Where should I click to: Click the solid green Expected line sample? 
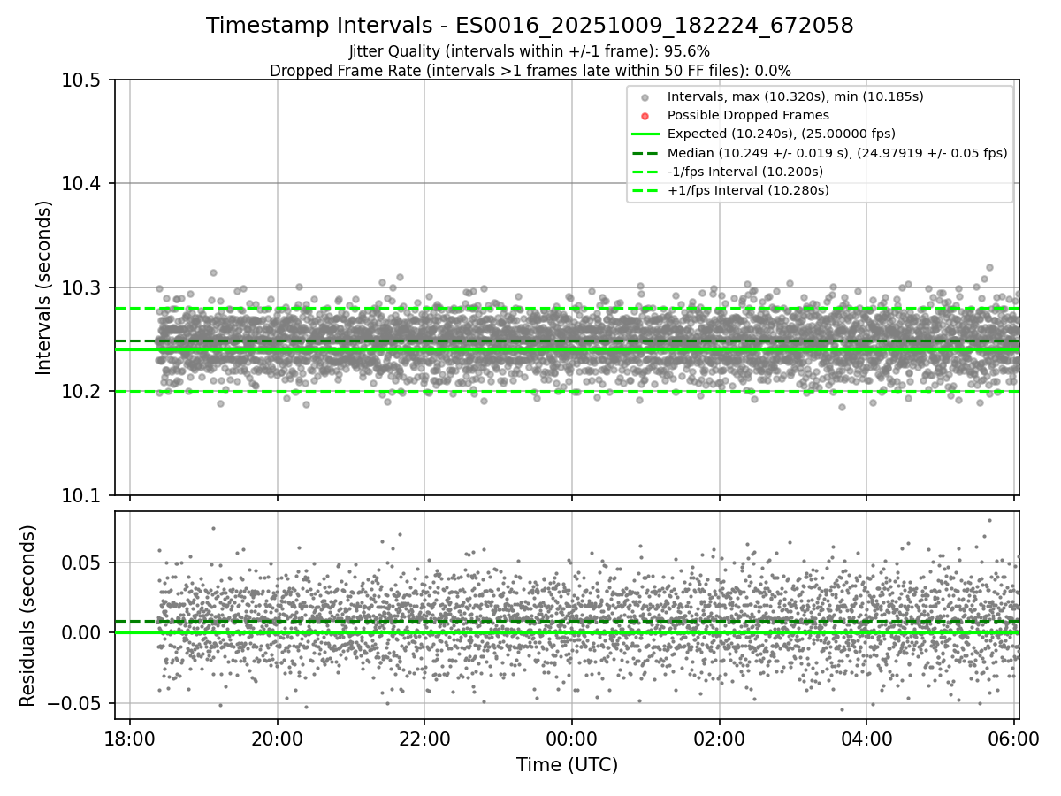[645, 134]
